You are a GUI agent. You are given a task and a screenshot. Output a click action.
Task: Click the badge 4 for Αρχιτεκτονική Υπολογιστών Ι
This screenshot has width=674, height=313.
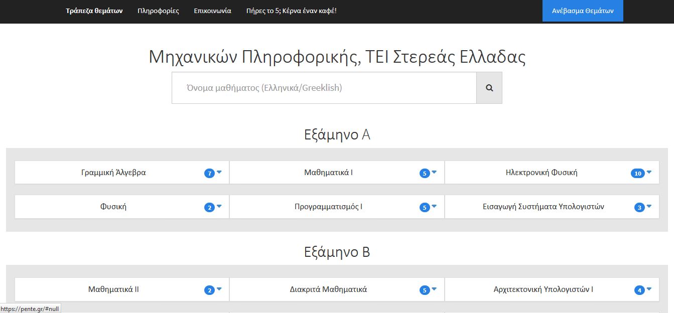[x=639, y=290]
